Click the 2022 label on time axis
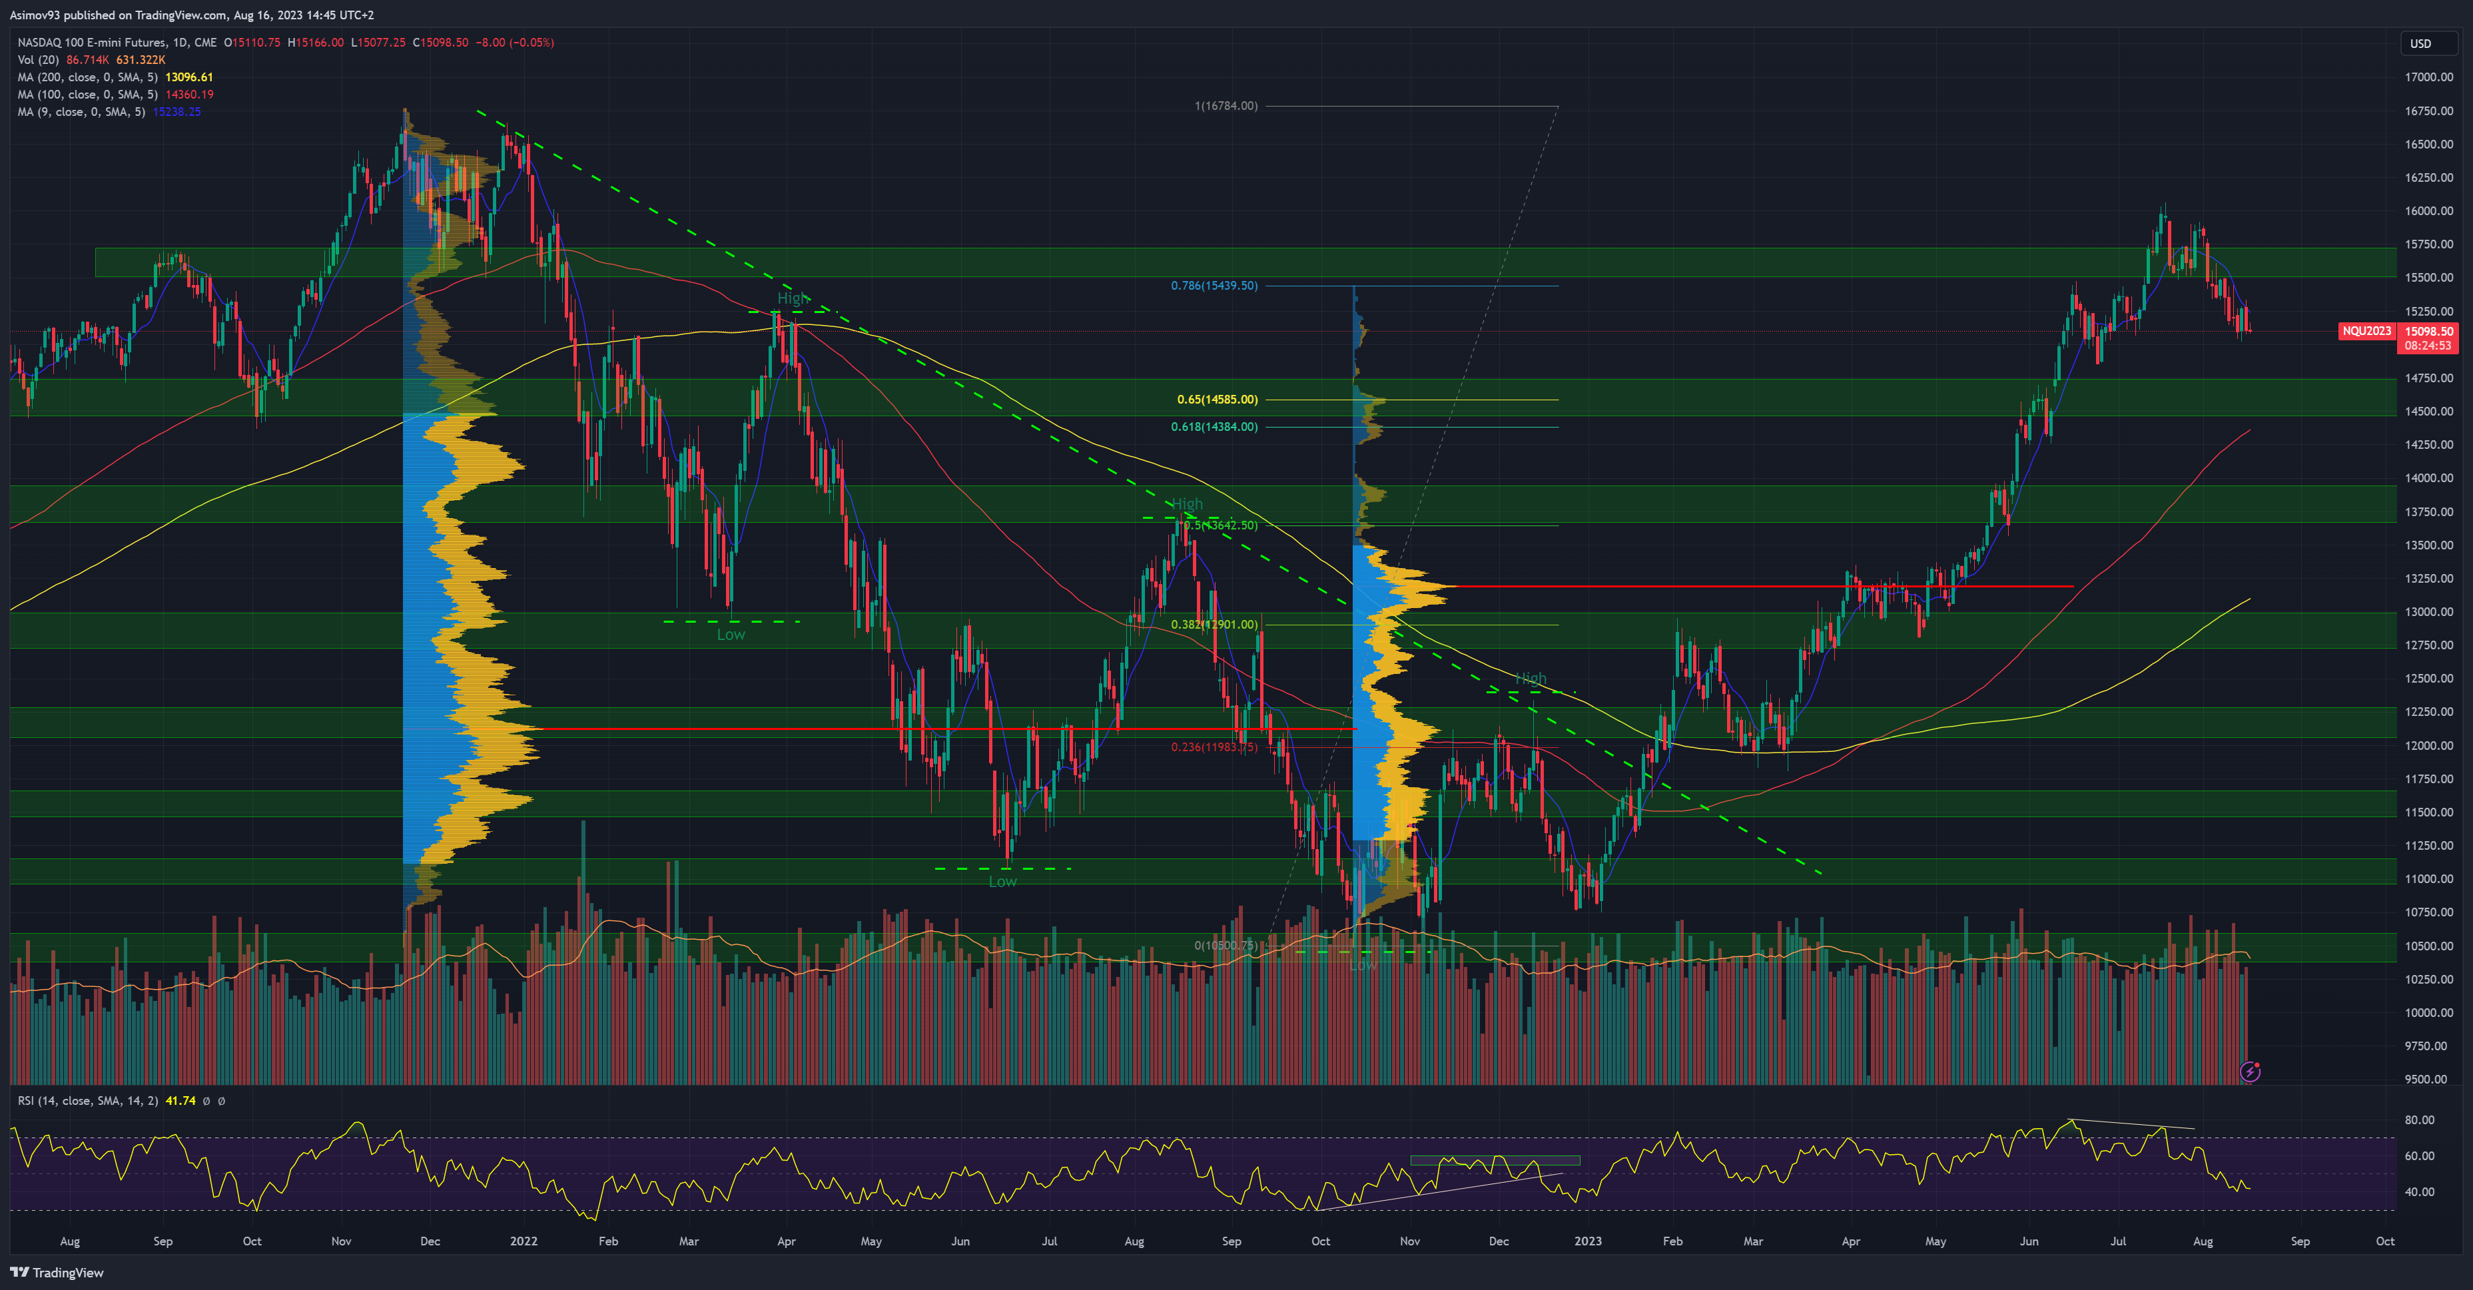The width and height of the screenshot is (2473, 1290). pos(524,1241)
